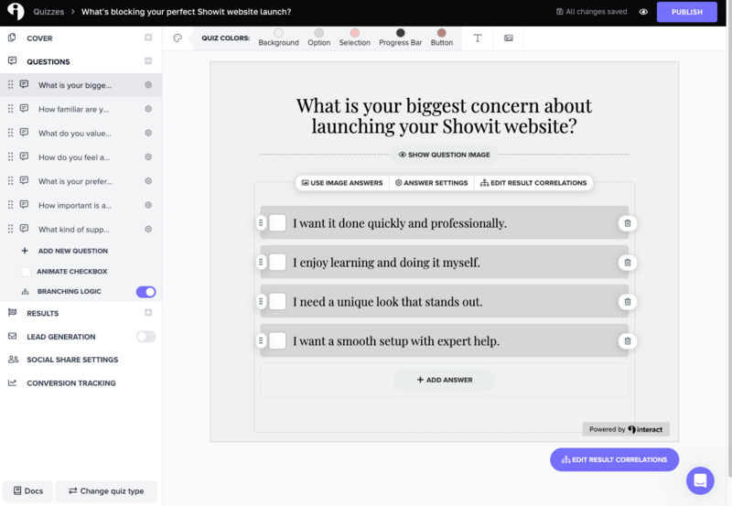Open settings gear for 'What do you value...'

(x=148, y=133)
